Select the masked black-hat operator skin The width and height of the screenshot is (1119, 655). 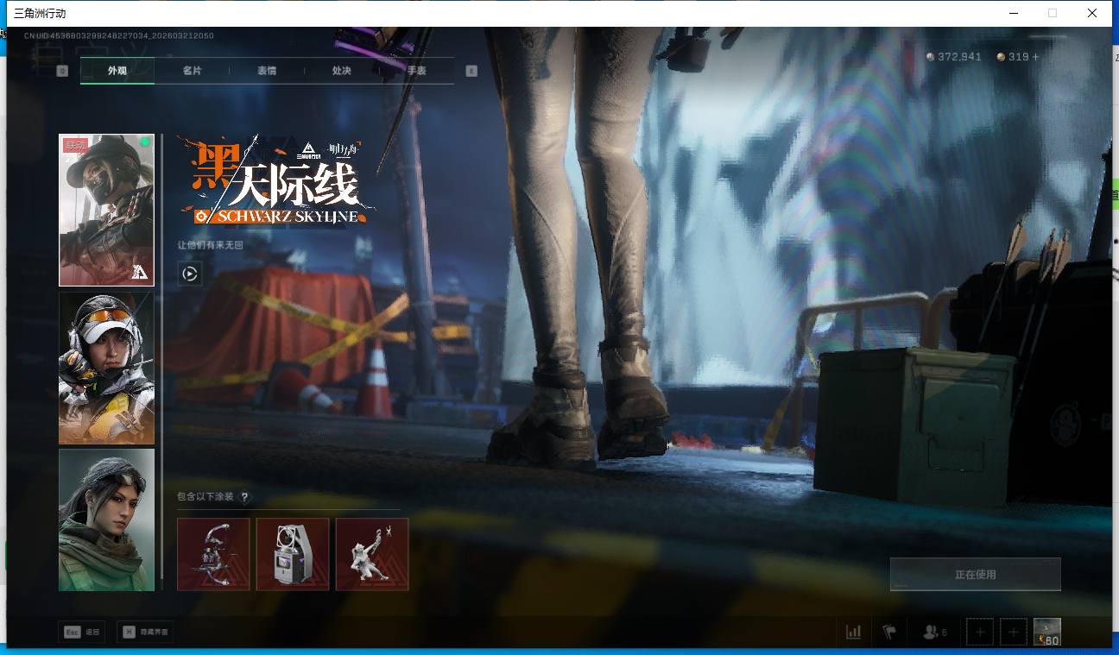(x=106, y=210)
